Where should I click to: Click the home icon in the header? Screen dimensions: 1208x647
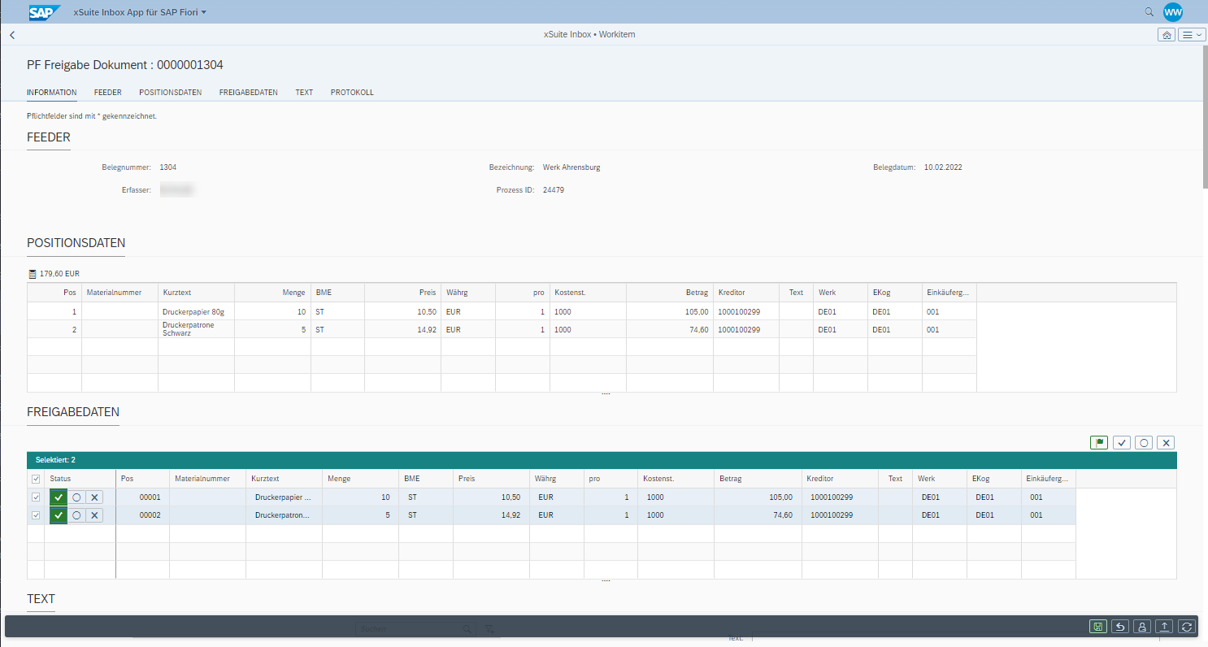tap(1167, 35)
